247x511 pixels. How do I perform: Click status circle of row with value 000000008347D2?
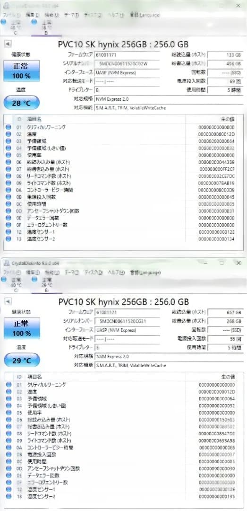point(9,433)
